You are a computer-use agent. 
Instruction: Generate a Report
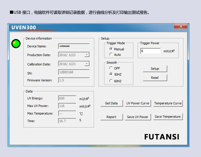tap(111, 117)
